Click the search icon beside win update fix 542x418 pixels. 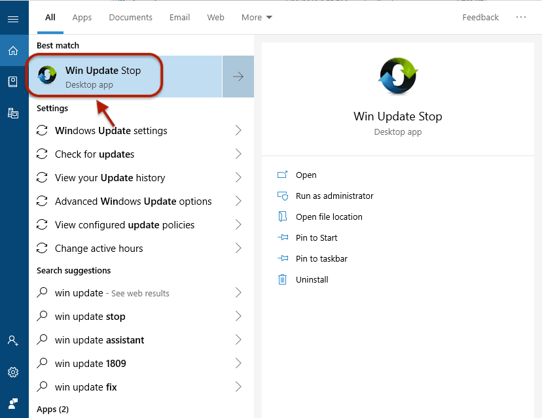tap(42, 387)
